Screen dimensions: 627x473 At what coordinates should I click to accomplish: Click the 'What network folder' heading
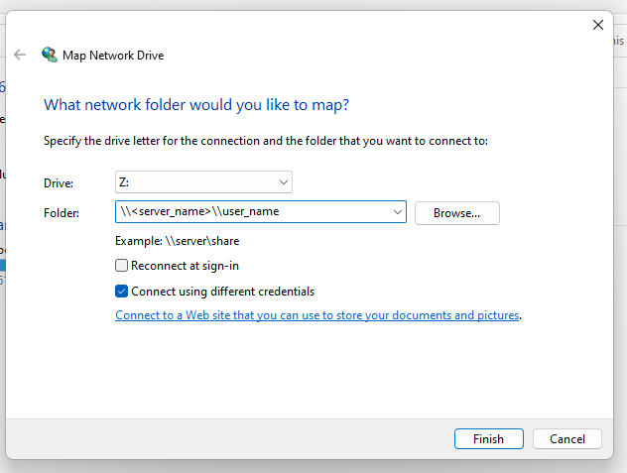(196, 104)
